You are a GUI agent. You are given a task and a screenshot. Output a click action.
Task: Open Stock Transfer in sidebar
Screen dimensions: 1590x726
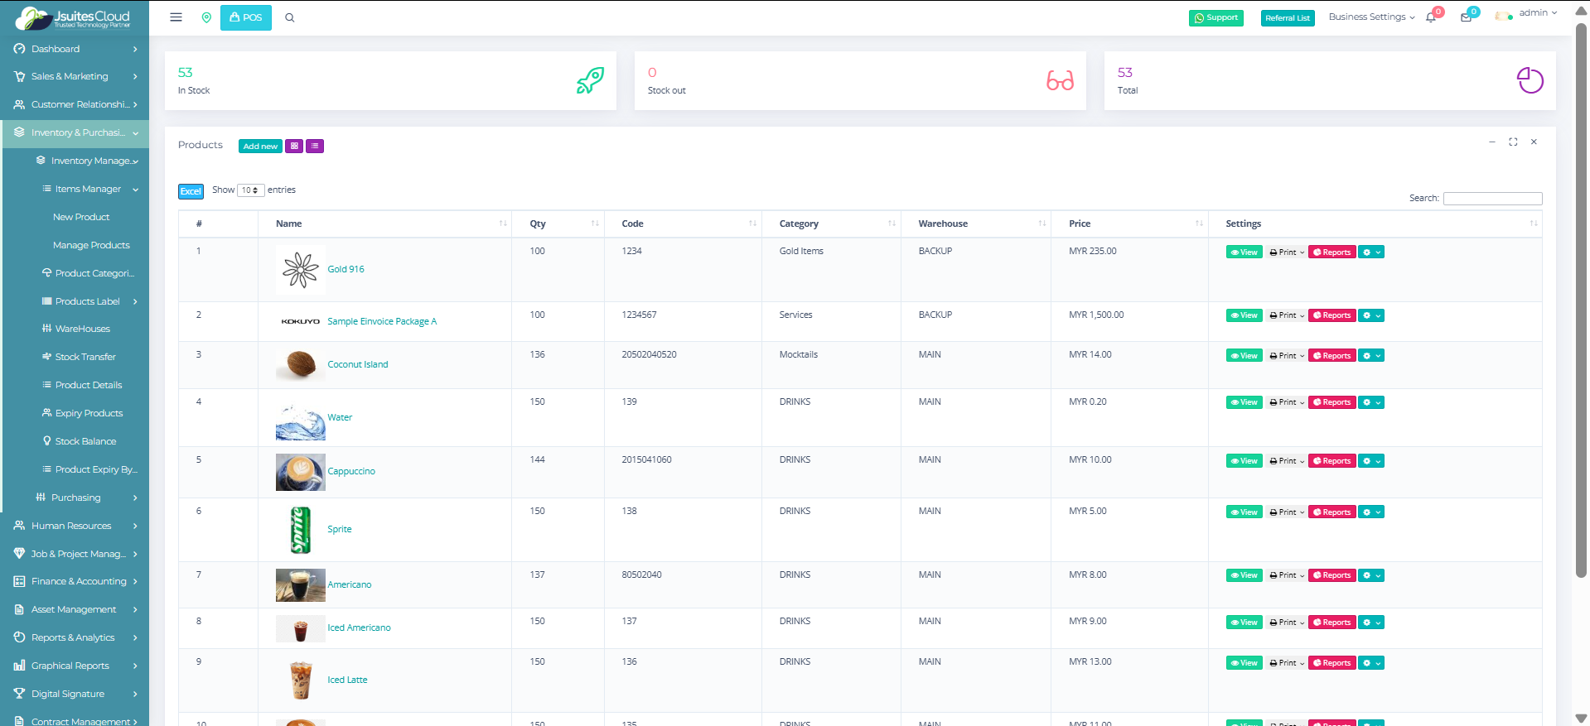pyautogui.click(x=85, y=357)
